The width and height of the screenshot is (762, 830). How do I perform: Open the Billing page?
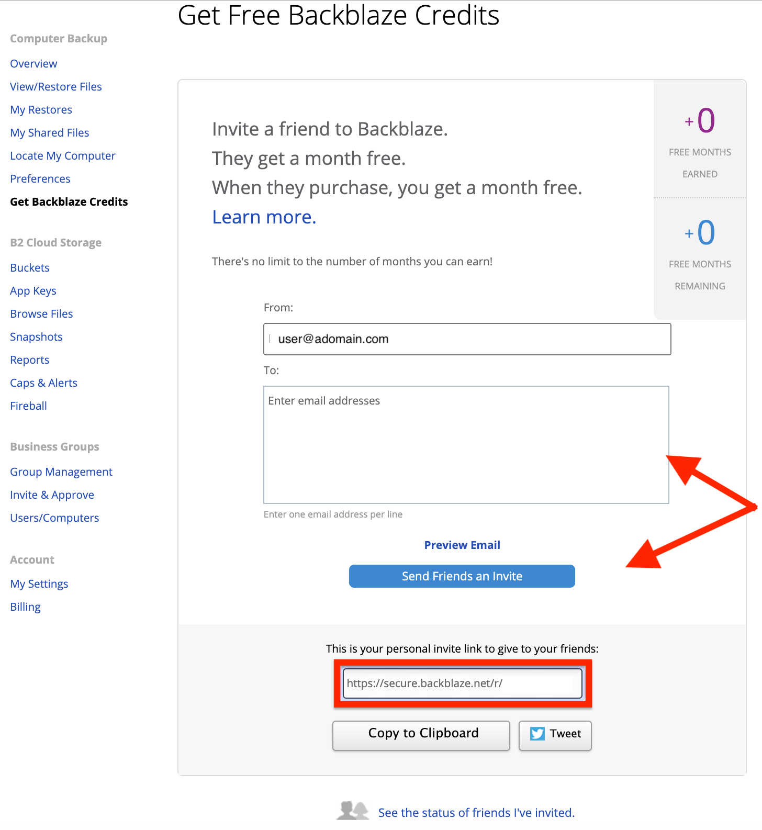point(25,607)
